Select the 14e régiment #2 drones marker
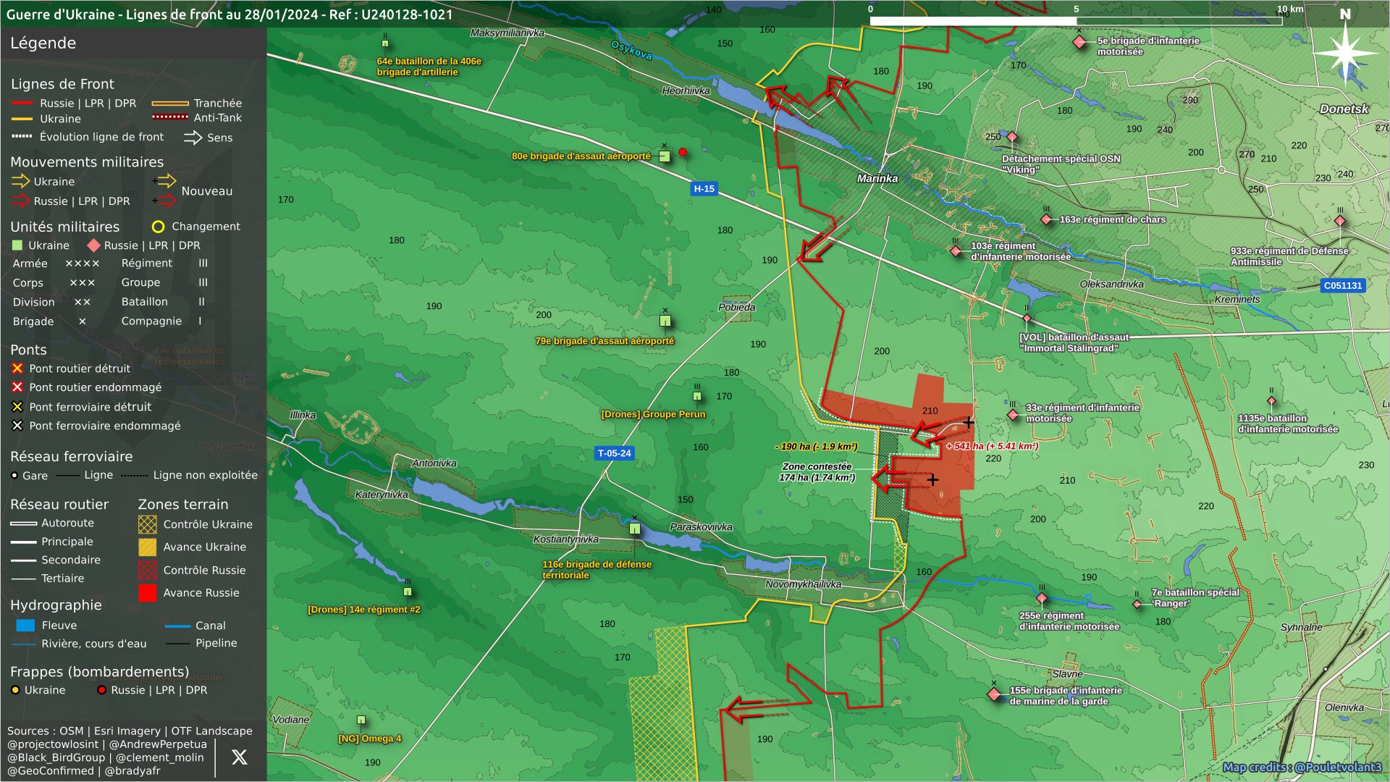This screenshot has height=782, width=1390. [x=408, y=592]
